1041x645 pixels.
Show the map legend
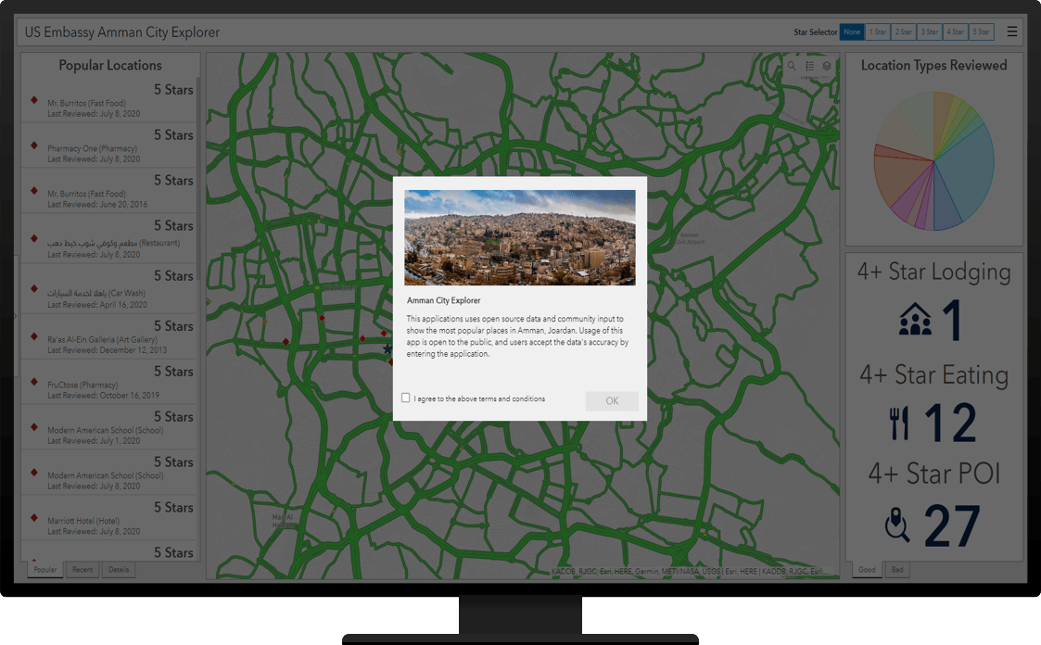point(809,66)
